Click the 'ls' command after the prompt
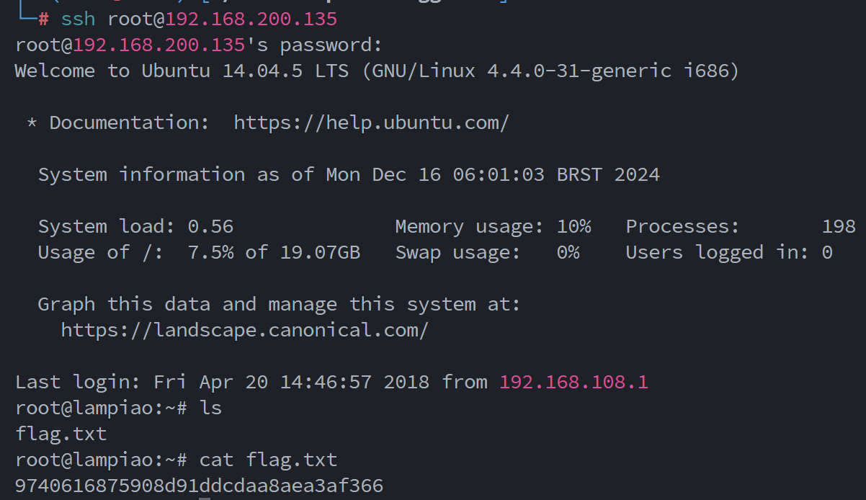 [210, 408]
